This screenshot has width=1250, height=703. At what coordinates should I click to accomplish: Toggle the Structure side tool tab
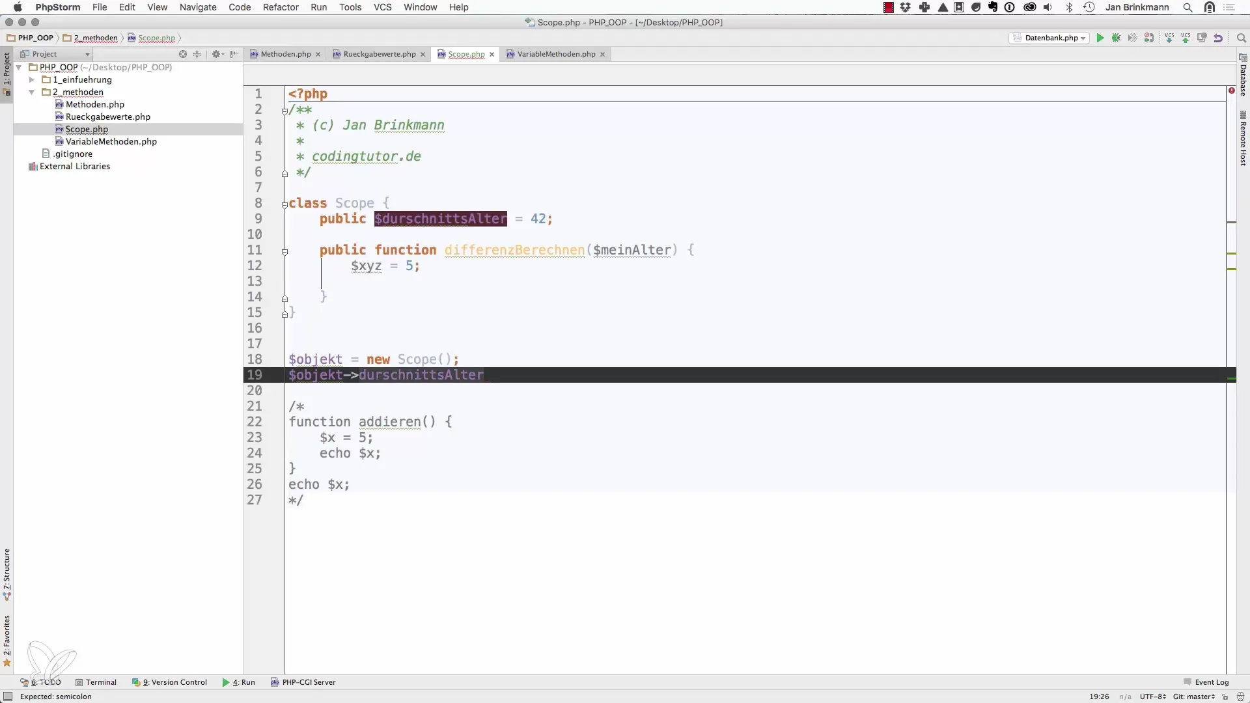tap(7, 574)
